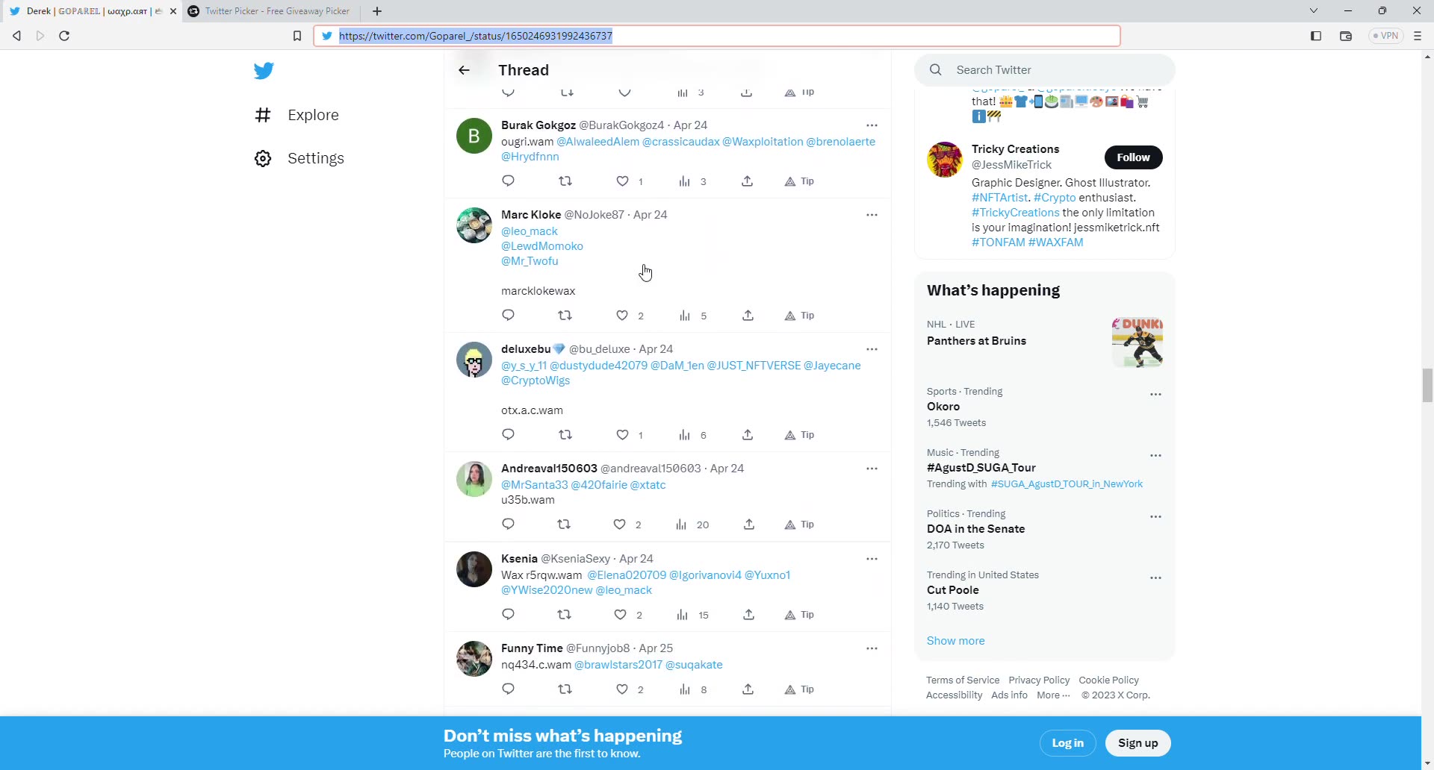Viewport: 1434px width, 770px height.
Task: Open the Terms of Service link
Action: pos(963,680)
